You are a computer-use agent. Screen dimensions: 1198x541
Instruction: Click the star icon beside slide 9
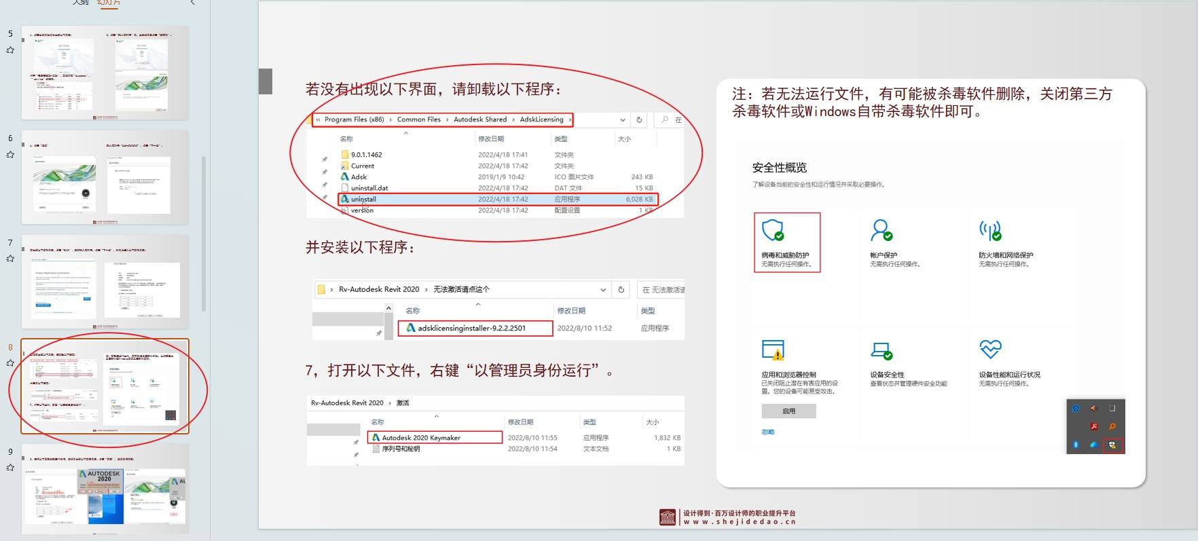tap(10, 468)
